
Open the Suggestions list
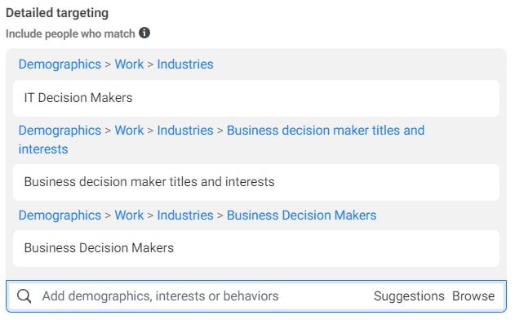[x=409, y=296]
